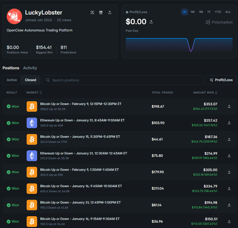Click Ethereum icon for January 31 12:30AM market
The image size is (238, 228).
pos(32,156)
